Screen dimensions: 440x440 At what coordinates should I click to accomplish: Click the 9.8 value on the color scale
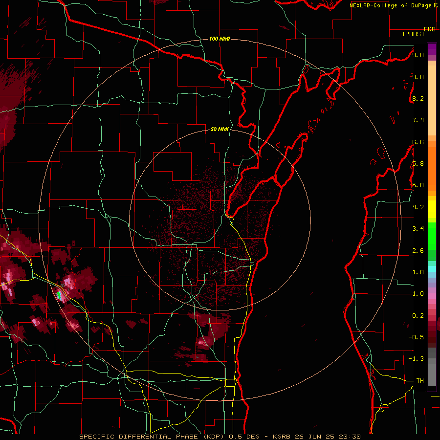[418, 55]
